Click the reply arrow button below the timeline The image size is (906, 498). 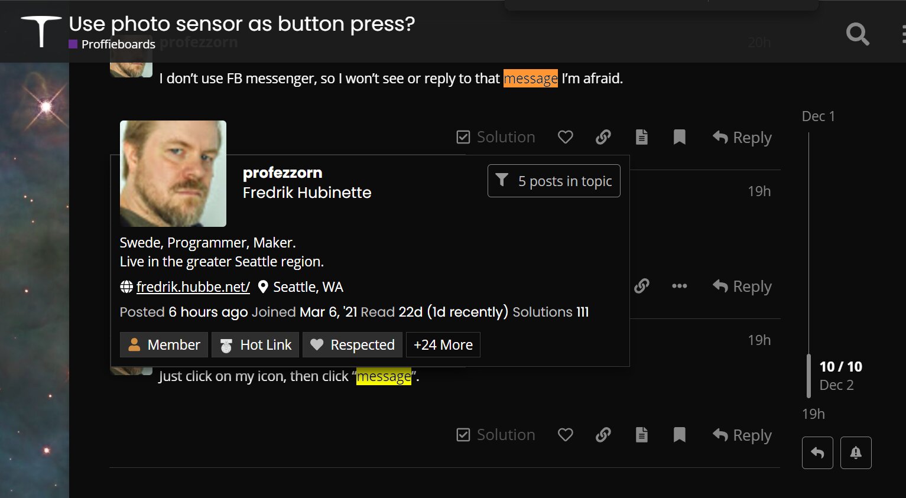pyautogui.click(x=817, y=453)
